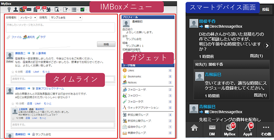Open Bookmarks star entry in gadget

(135, 76)
